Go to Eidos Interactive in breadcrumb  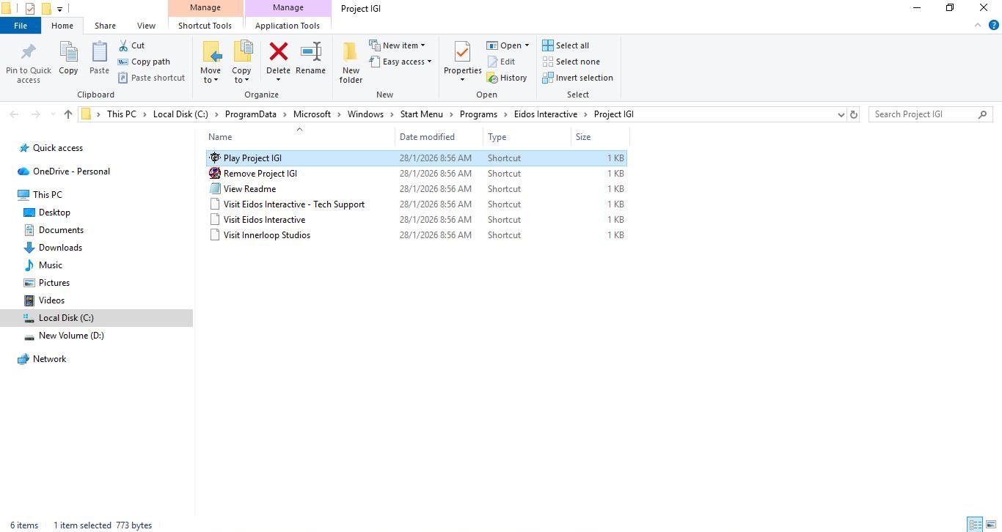pos(545,114)
